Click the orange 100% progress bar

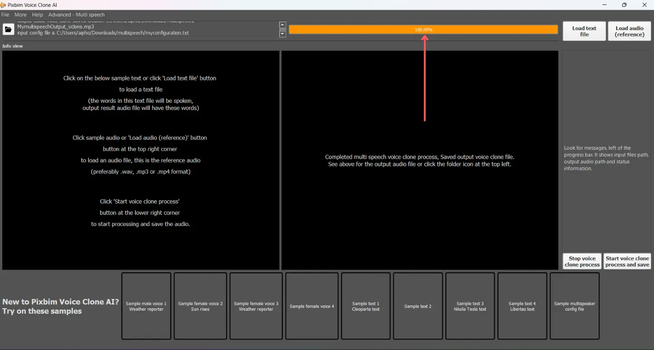(423, 30)
